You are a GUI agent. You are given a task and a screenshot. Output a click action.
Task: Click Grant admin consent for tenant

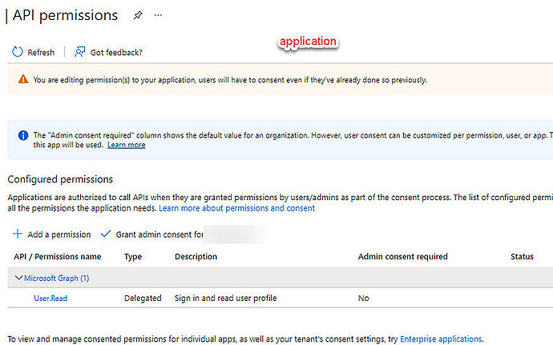(159, 235)
